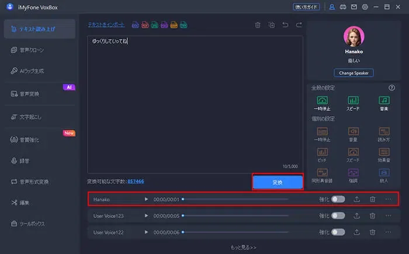Select the 音量 volume tool
The height and width of the screenshot is (254, 409).
(353, 134)
